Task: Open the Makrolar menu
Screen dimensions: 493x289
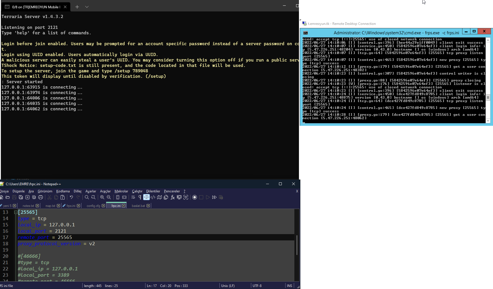Action: click(x=121, y=191)
